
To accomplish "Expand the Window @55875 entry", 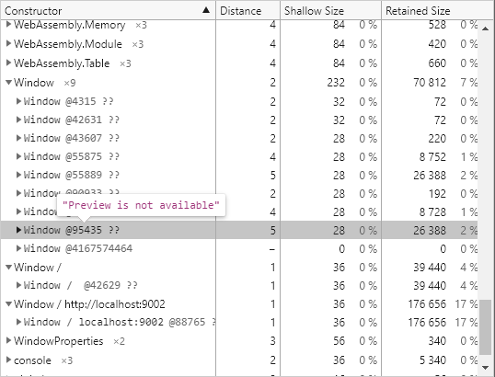I will tap(18, 156).
